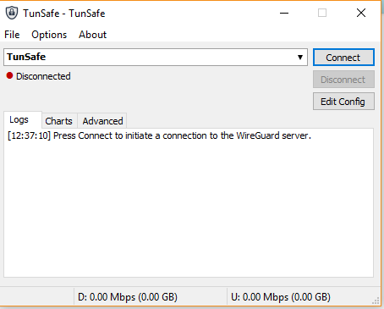Click the disabled maximize window button

322,13
